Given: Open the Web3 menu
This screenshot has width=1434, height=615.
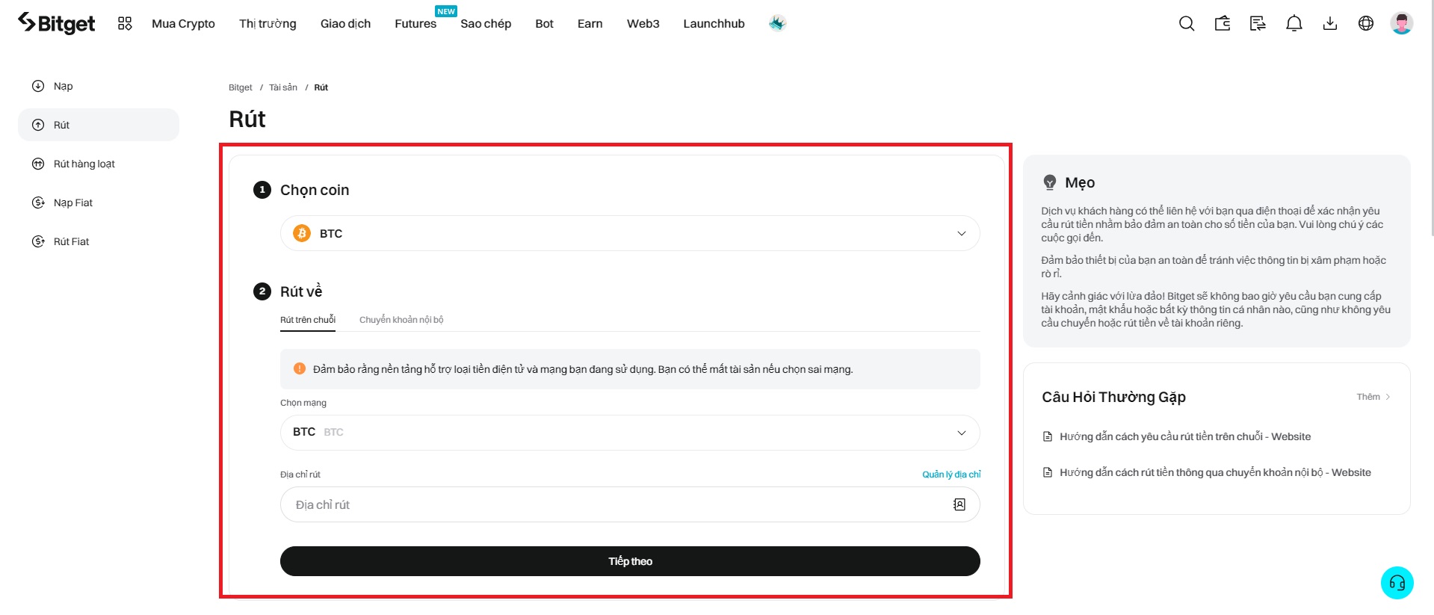Looking at the screenshot, I should pos(643,23).
